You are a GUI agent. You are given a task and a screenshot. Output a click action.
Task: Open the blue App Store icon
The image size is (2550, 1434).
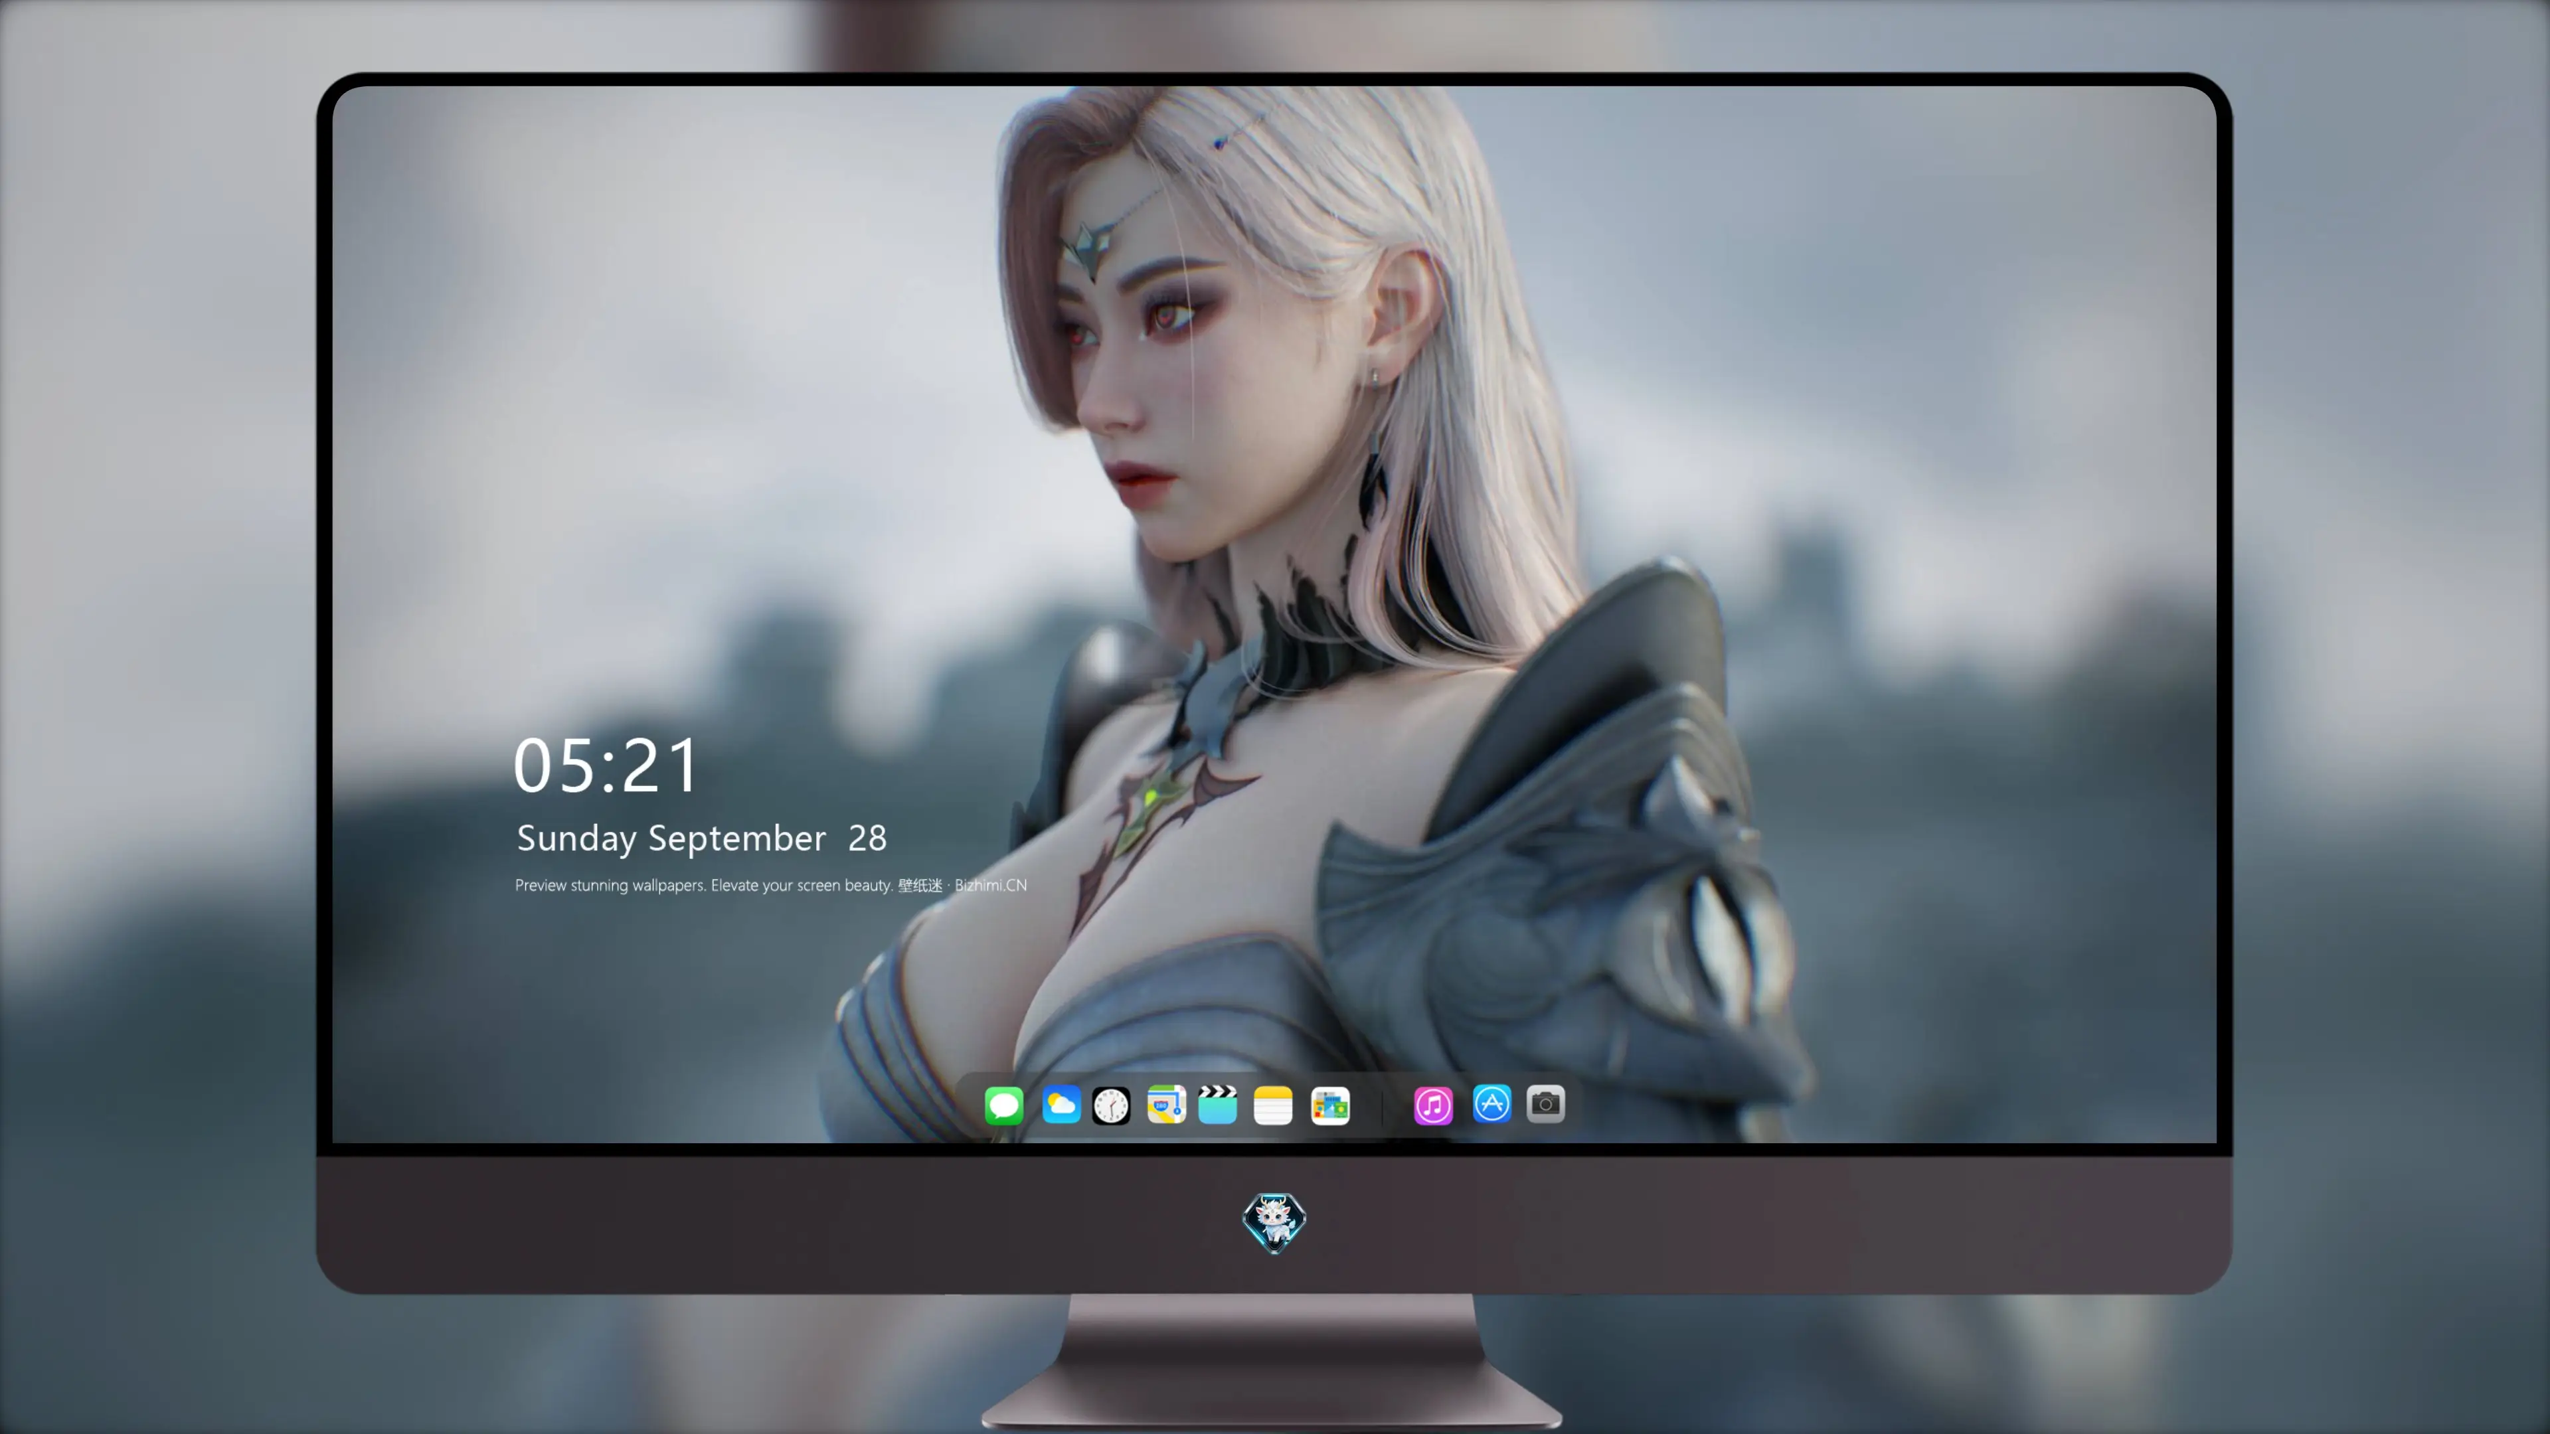[x=1491, y=1103]
